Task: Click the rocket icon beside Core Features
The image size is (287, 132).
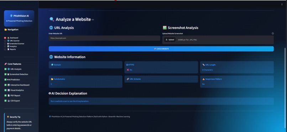Action: pos(5,64)
